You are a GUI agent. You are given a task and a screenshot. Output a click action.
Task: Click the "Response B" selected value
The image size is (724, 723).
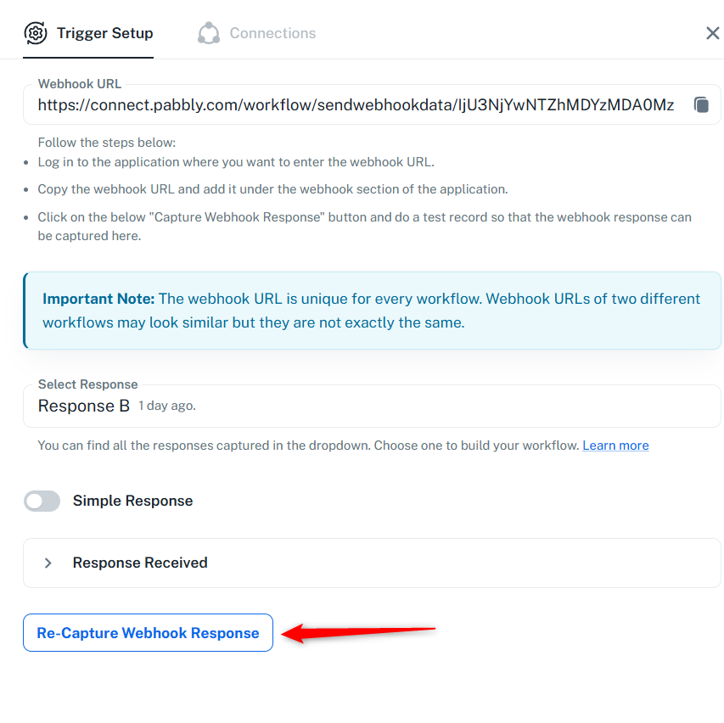(84, 406)
